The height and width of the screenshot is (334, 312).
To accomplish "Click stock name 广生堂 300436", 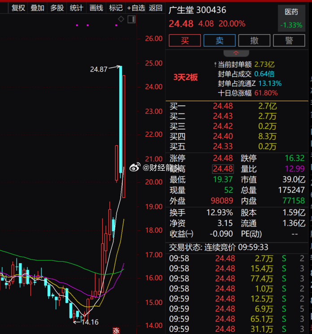I will click(x=197, y=10).
